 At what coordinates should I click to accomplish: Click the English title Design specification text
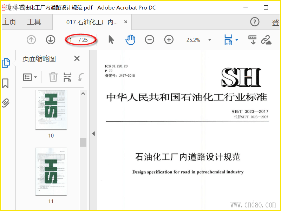coord(188,172)
